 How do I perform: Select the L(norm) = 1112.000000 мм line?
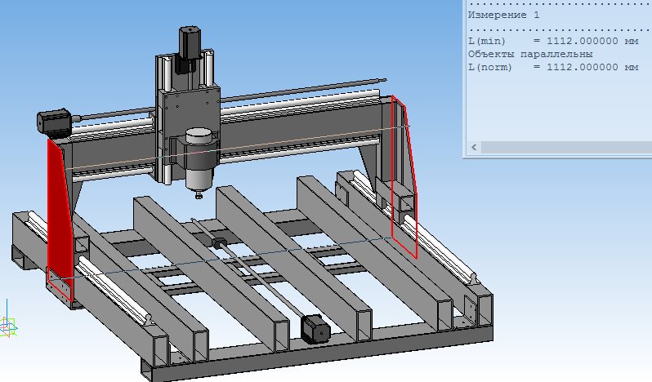(x=553, y=67)
